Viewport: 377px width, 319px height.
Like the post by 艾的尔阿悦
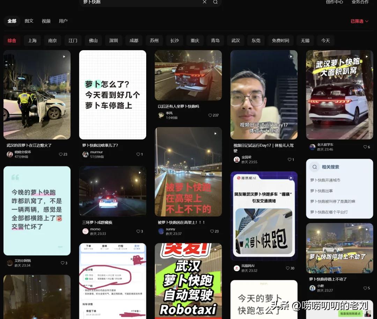click(62, 263)
